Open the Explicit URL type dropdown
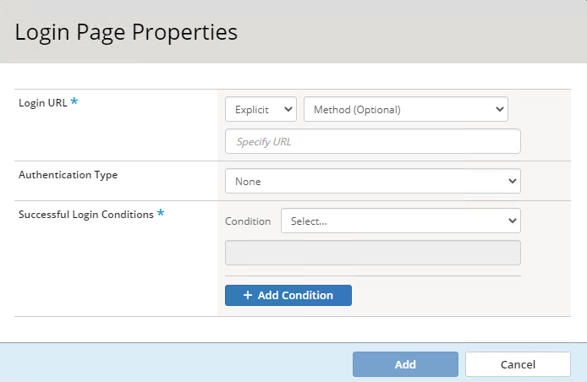The width and height of the screenshot is (587, 382). coord(261,109)
